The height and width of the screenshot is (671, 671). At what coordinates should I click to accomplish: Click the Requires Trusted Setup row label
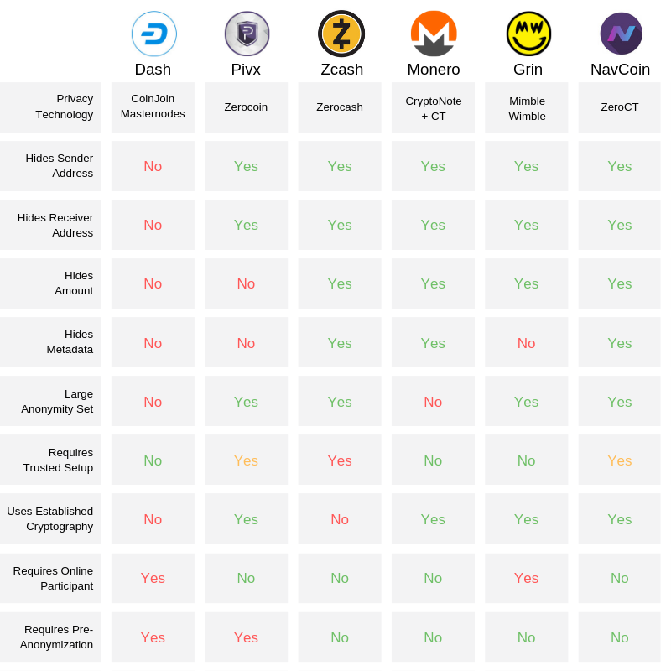click(58, 460)
